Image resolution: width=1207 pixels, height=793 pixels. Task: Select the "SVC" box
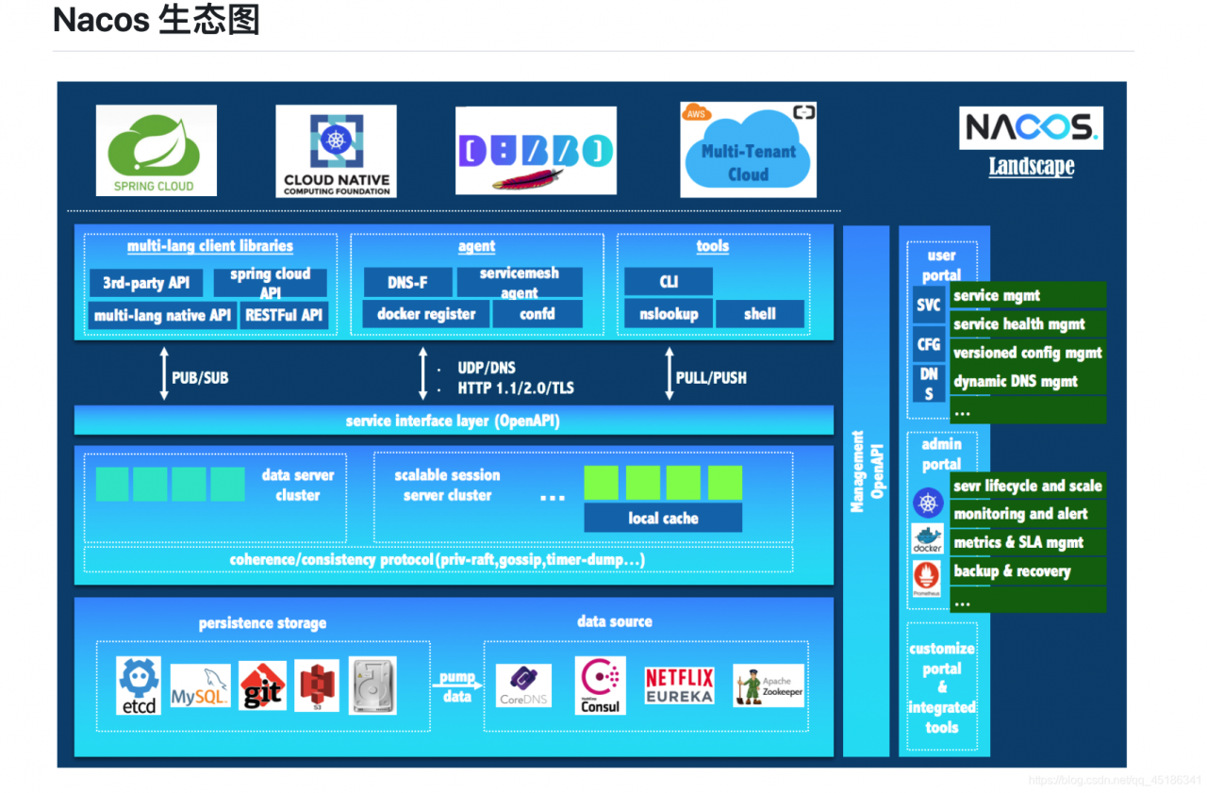pos(929,306)
